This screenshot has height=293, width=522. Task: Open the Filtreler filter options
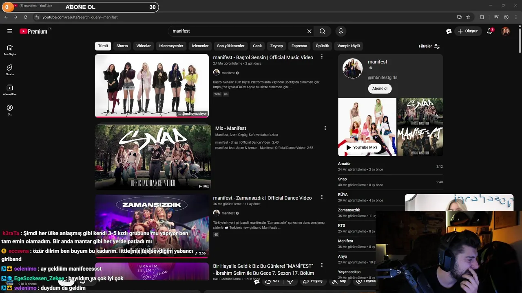(x=429, y=46)
